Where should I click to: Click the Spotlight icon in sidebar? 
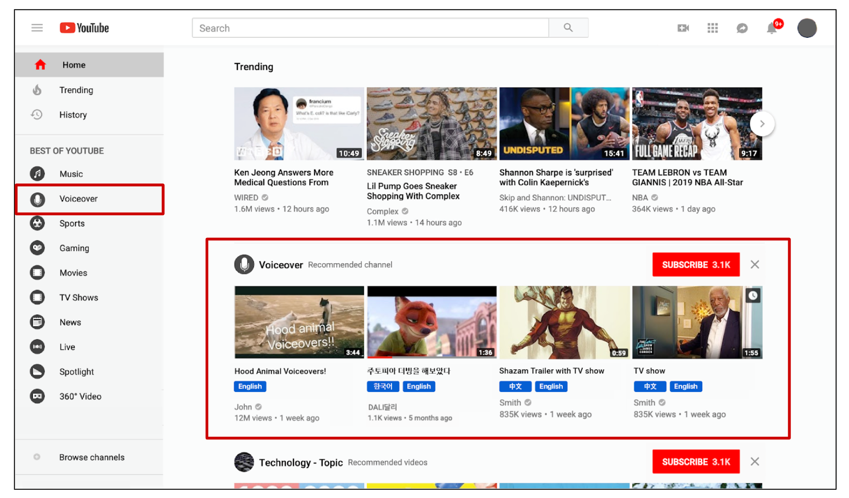point(37,371)
